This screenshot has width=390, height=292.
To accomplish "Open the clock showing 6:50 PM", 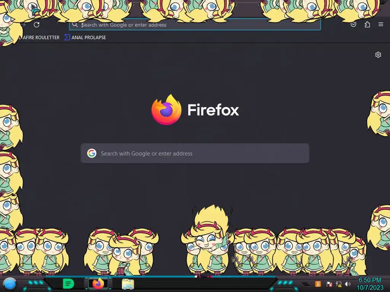I will point(370,284).
